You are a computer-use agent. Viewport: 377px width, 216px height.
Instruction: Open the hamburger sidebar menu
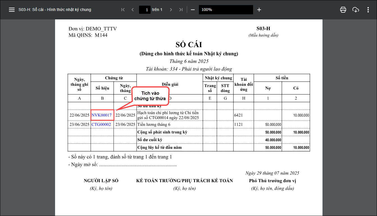click(12, 10)
